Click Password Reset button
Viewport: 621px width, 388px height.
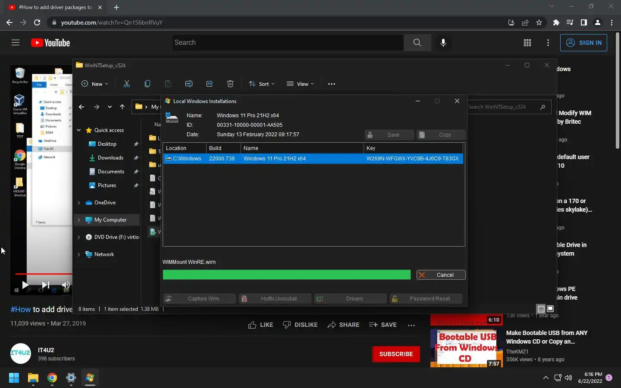click(x=426, y=299)
